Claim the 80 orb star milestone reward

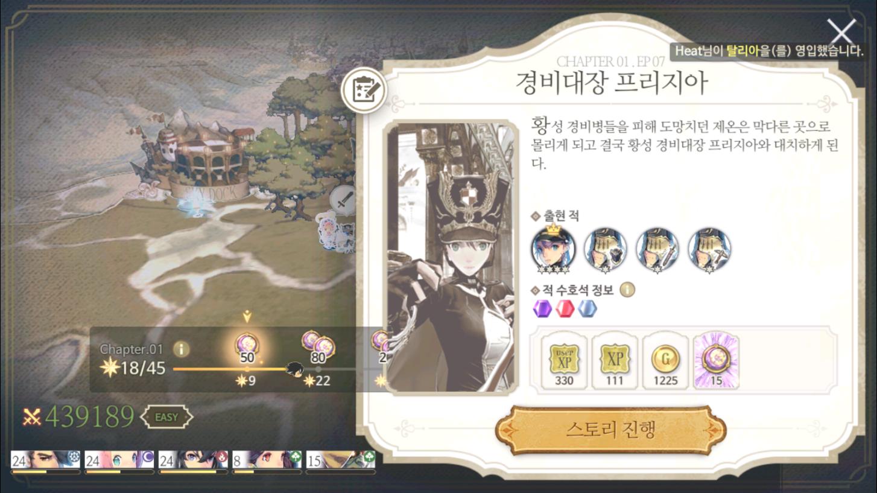318,348
